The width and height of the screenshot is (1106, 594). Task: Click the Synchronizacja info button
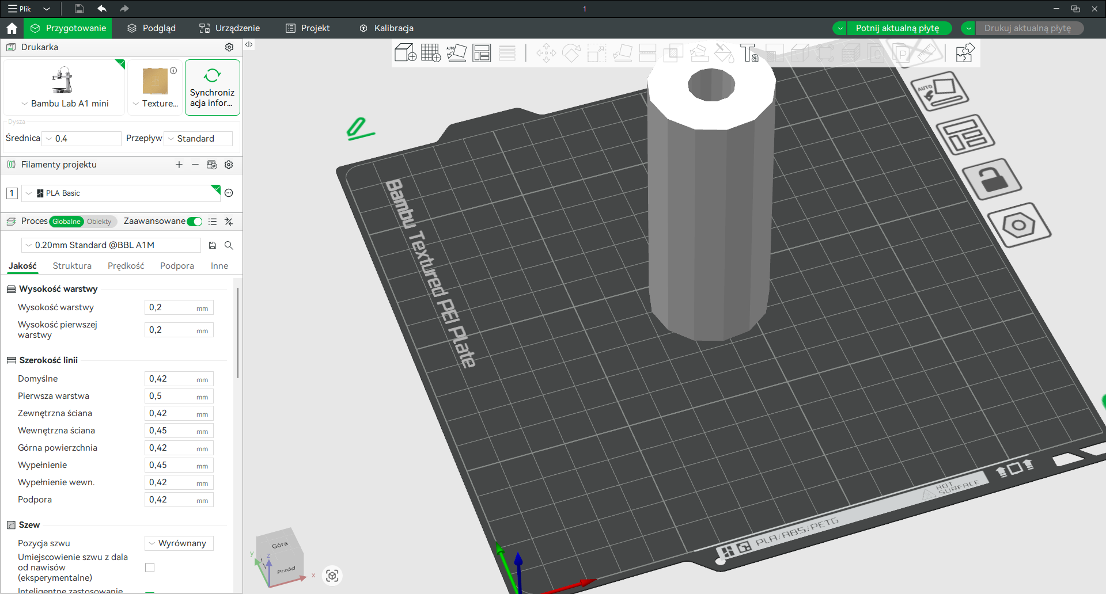click(213, 87)
